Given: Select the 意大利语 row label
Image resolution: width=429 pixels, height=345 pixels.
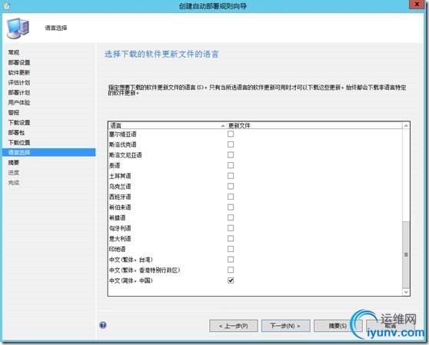Looking at the screenshot, I should pyautogui.click(x=120, y=239).
